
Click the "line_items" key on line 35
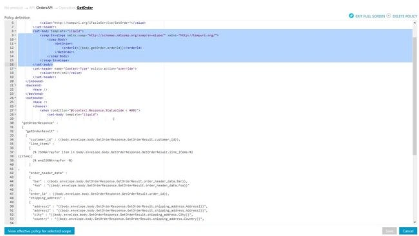click(x=40, y=144)
